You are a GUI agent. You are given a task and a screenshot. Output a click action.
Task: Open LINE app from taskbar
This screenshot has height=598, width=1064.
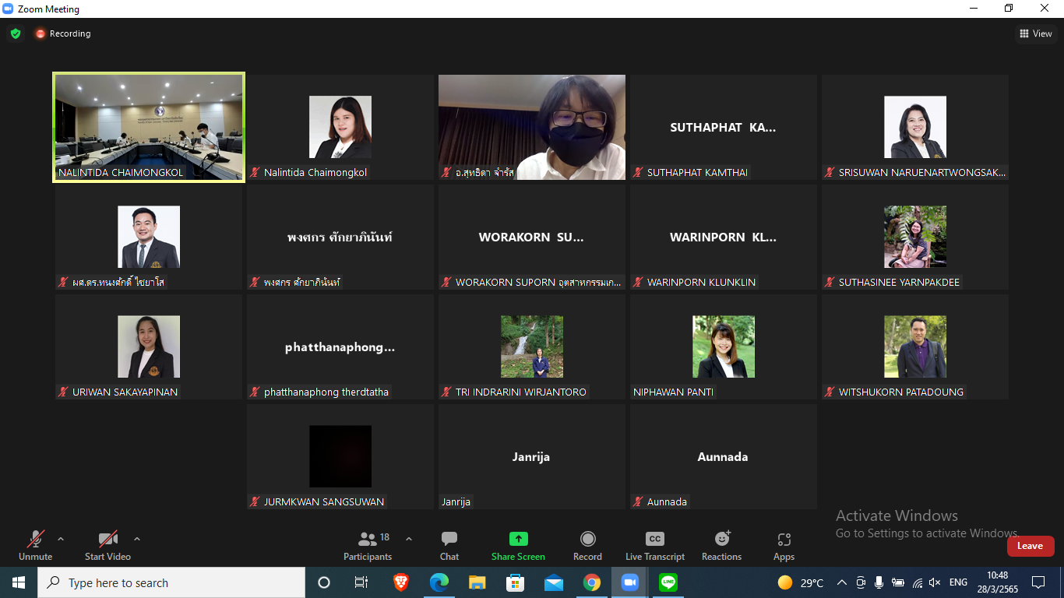[668, 582]
